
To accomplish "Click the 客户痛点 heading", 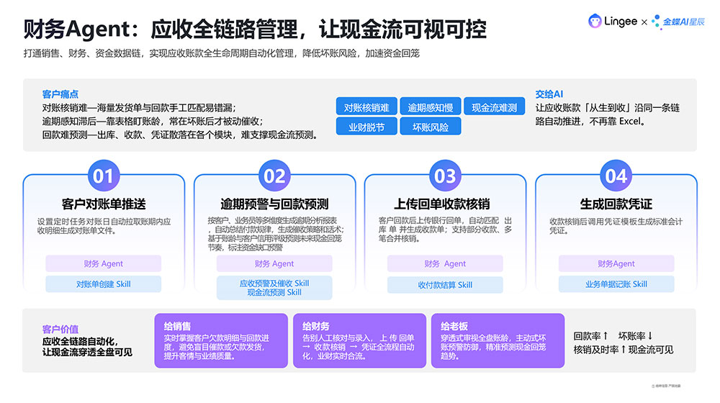I will [x=60, y=94].
